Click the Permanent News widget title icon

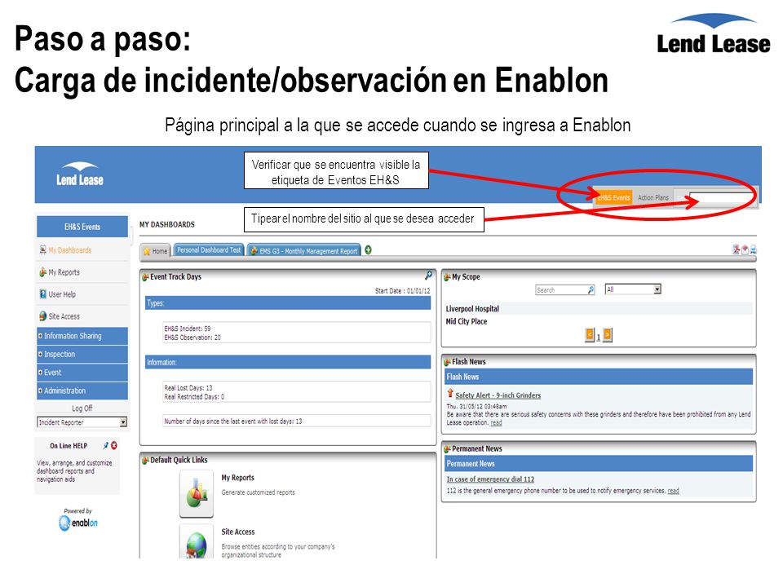[447, 448]
